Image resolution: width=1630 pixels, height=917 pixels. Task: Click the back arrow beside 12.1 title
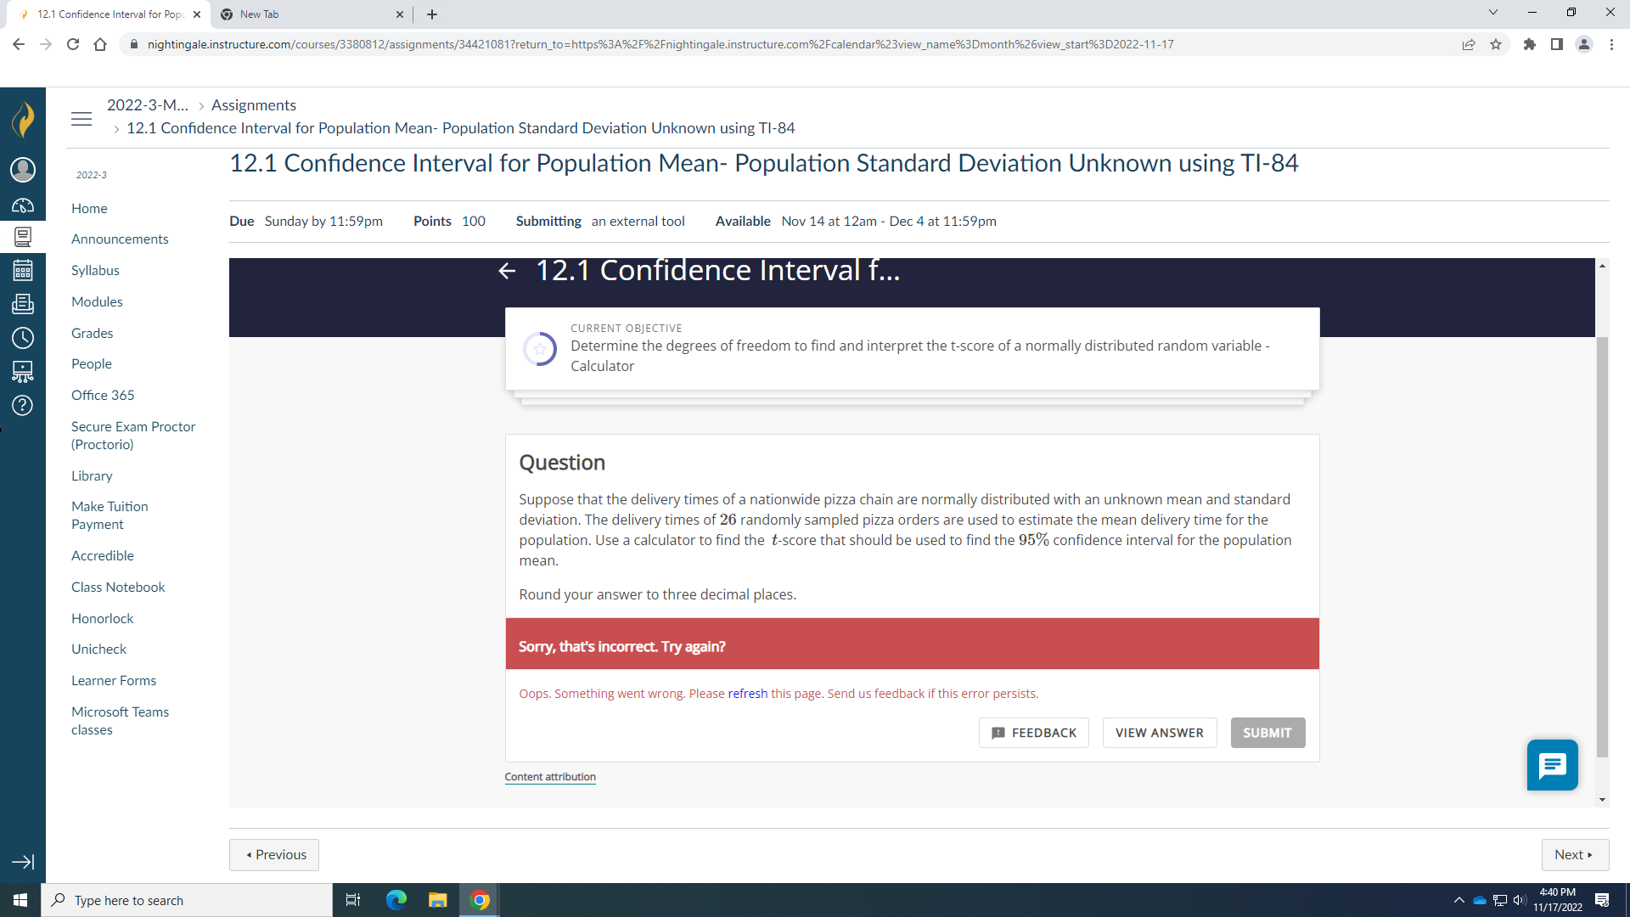(x=507, y=271)
